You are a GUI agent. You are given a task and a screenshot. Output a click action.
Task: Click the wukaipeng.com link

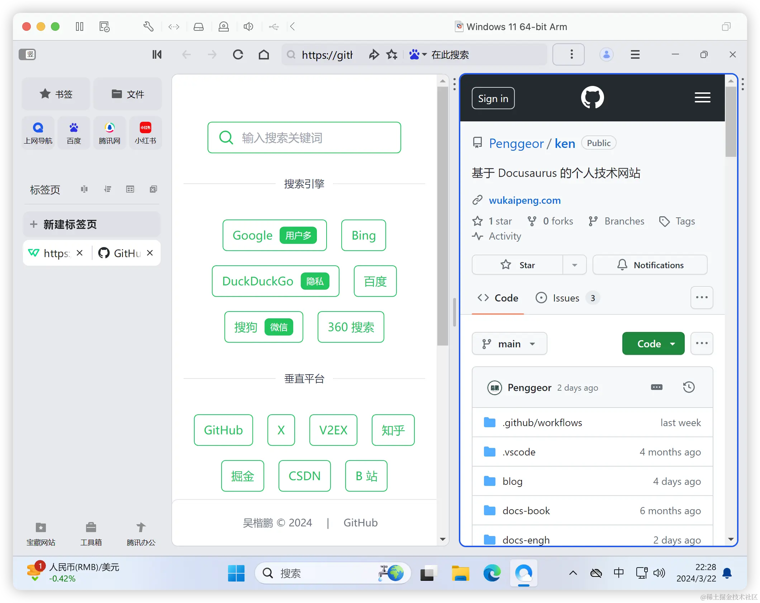coord(525,200)
